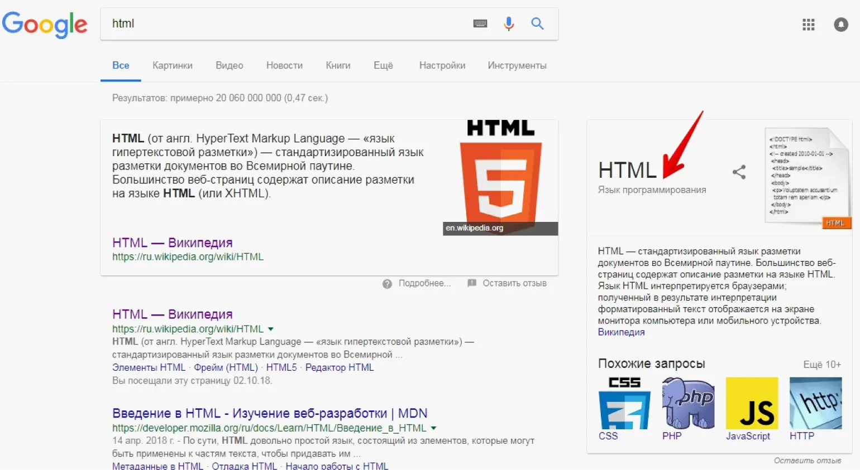
Task: Open the Все results tab
Action: [x=121, y=65]
